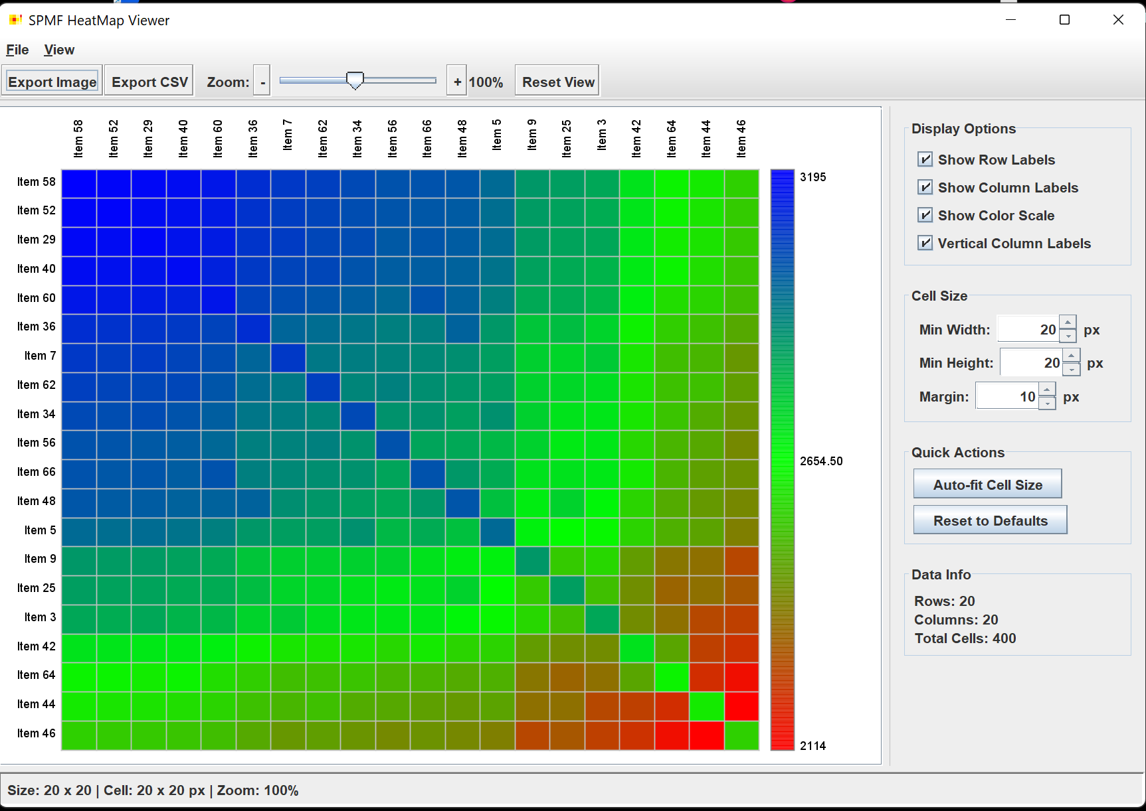Viewport: 1146px width, 811px height.
Task: Click the Export Image button
Action: pos(52,82)
